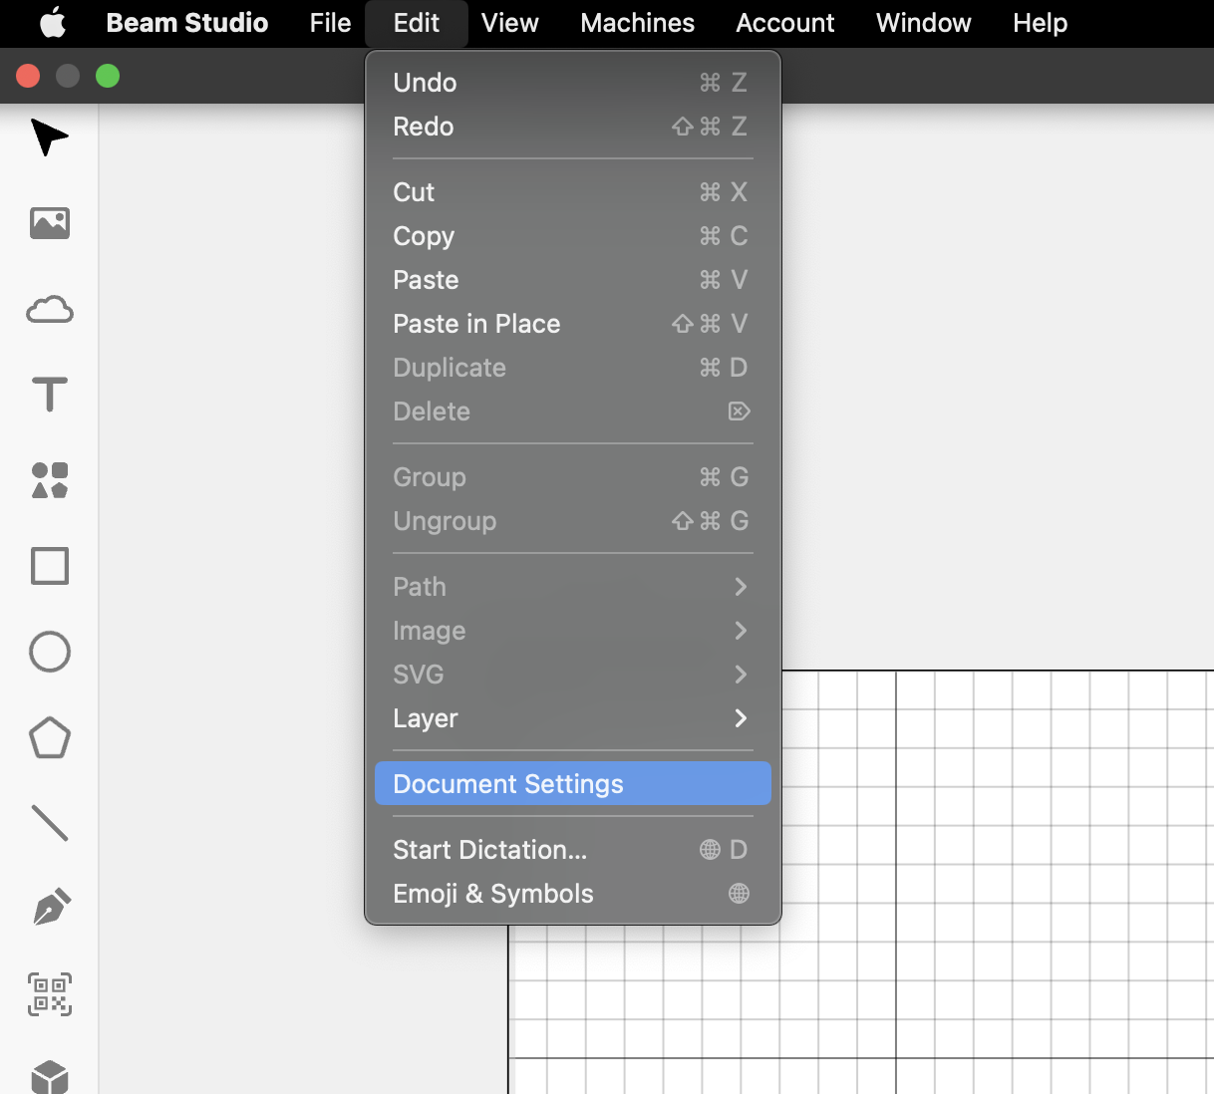Open the File menu
Image resolution: width=1214 pixels, height=1094 pixels.
pos(330,23)
